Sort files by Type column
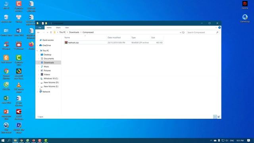The image size is (254, 143). pyautogui.click(x=140, y=37)
